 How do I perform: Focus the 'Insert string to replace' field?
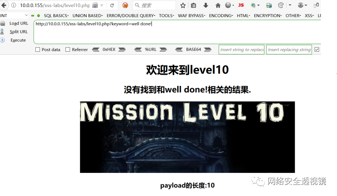point(242,50)
